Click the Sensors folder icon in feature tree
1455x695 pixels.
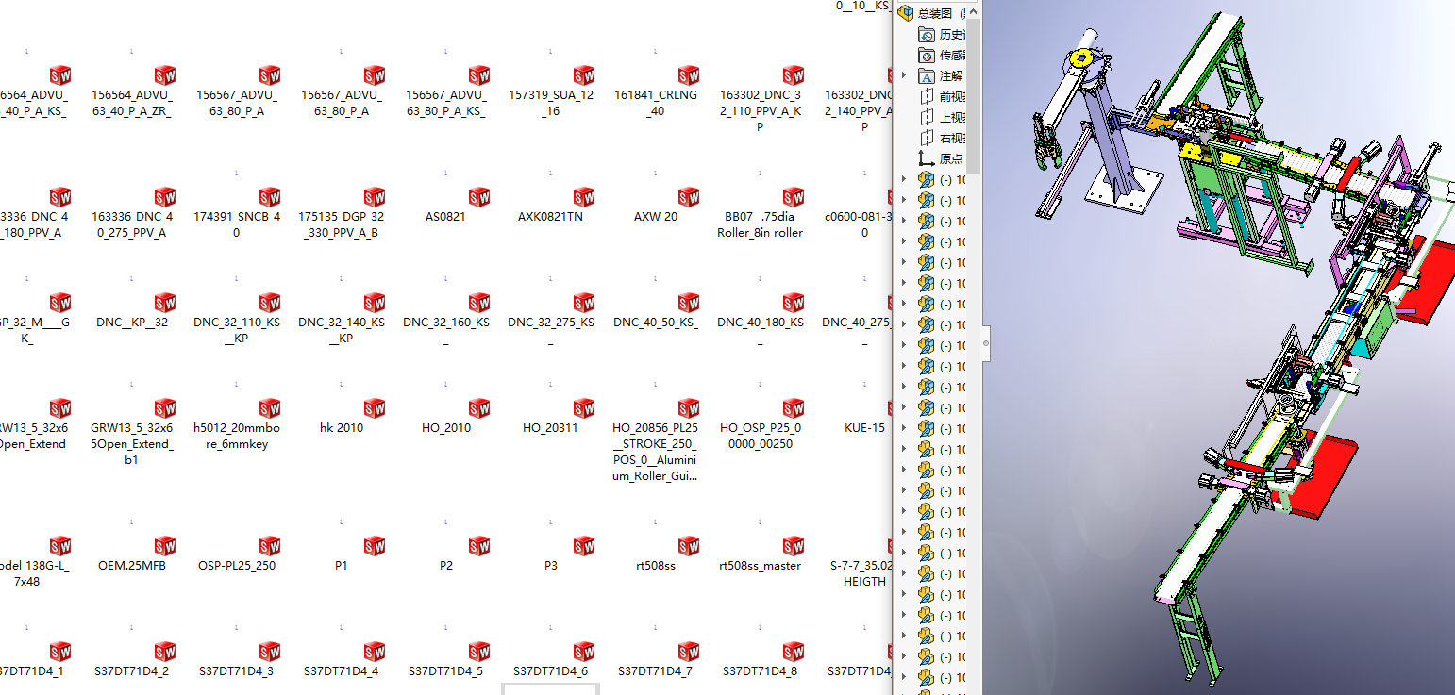pyautogui.click(x=927, y=56)
